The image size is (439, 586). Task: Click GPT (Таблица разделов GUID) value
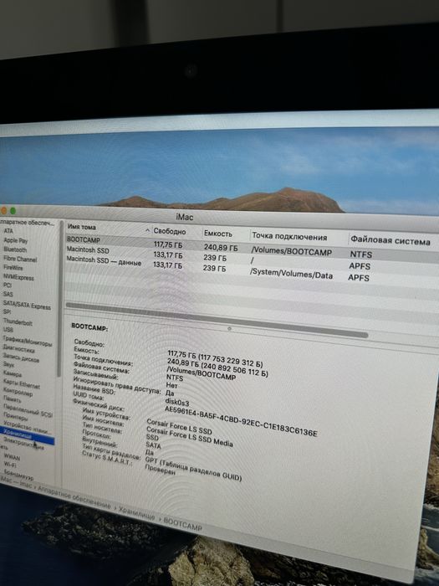click(193, 469)
